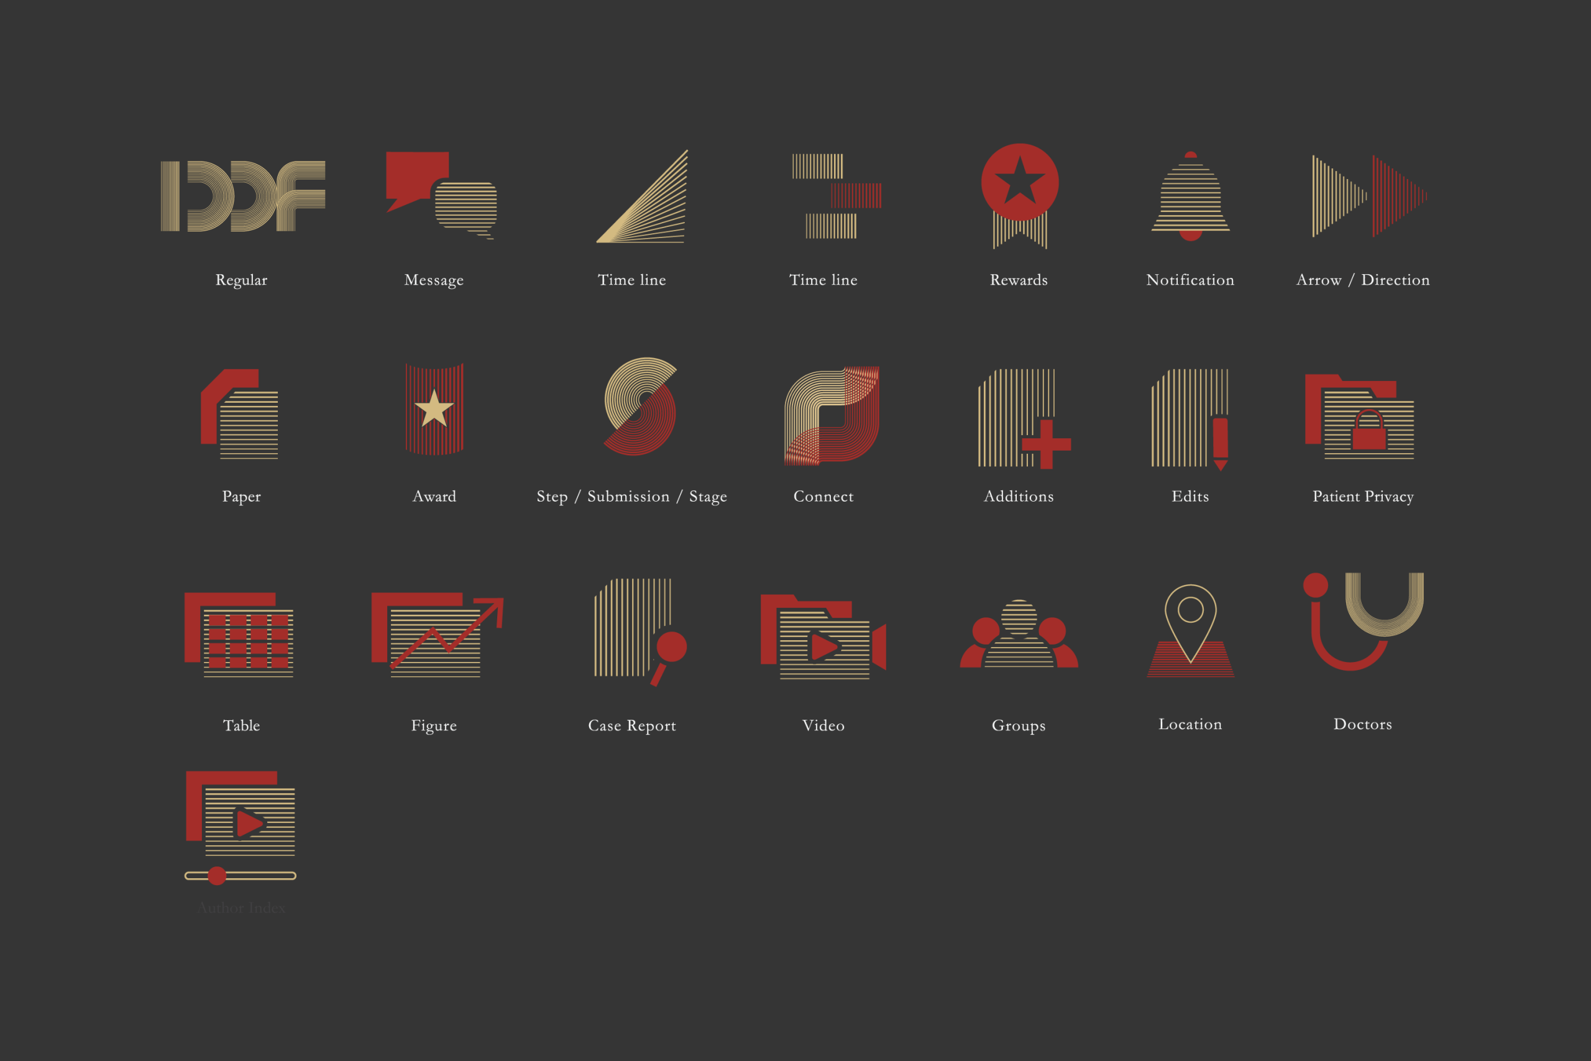Select the Case Report magnifier icon
1591x1061 pixels.
pos(640,631)
